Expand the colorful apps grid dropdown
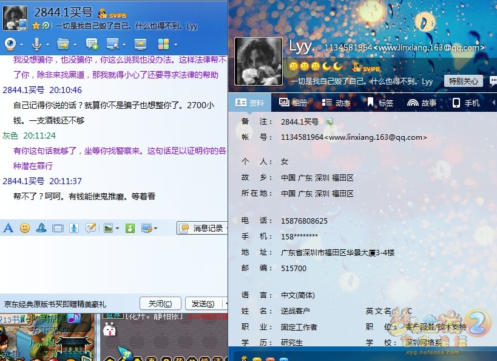 (x=175, y=44)
